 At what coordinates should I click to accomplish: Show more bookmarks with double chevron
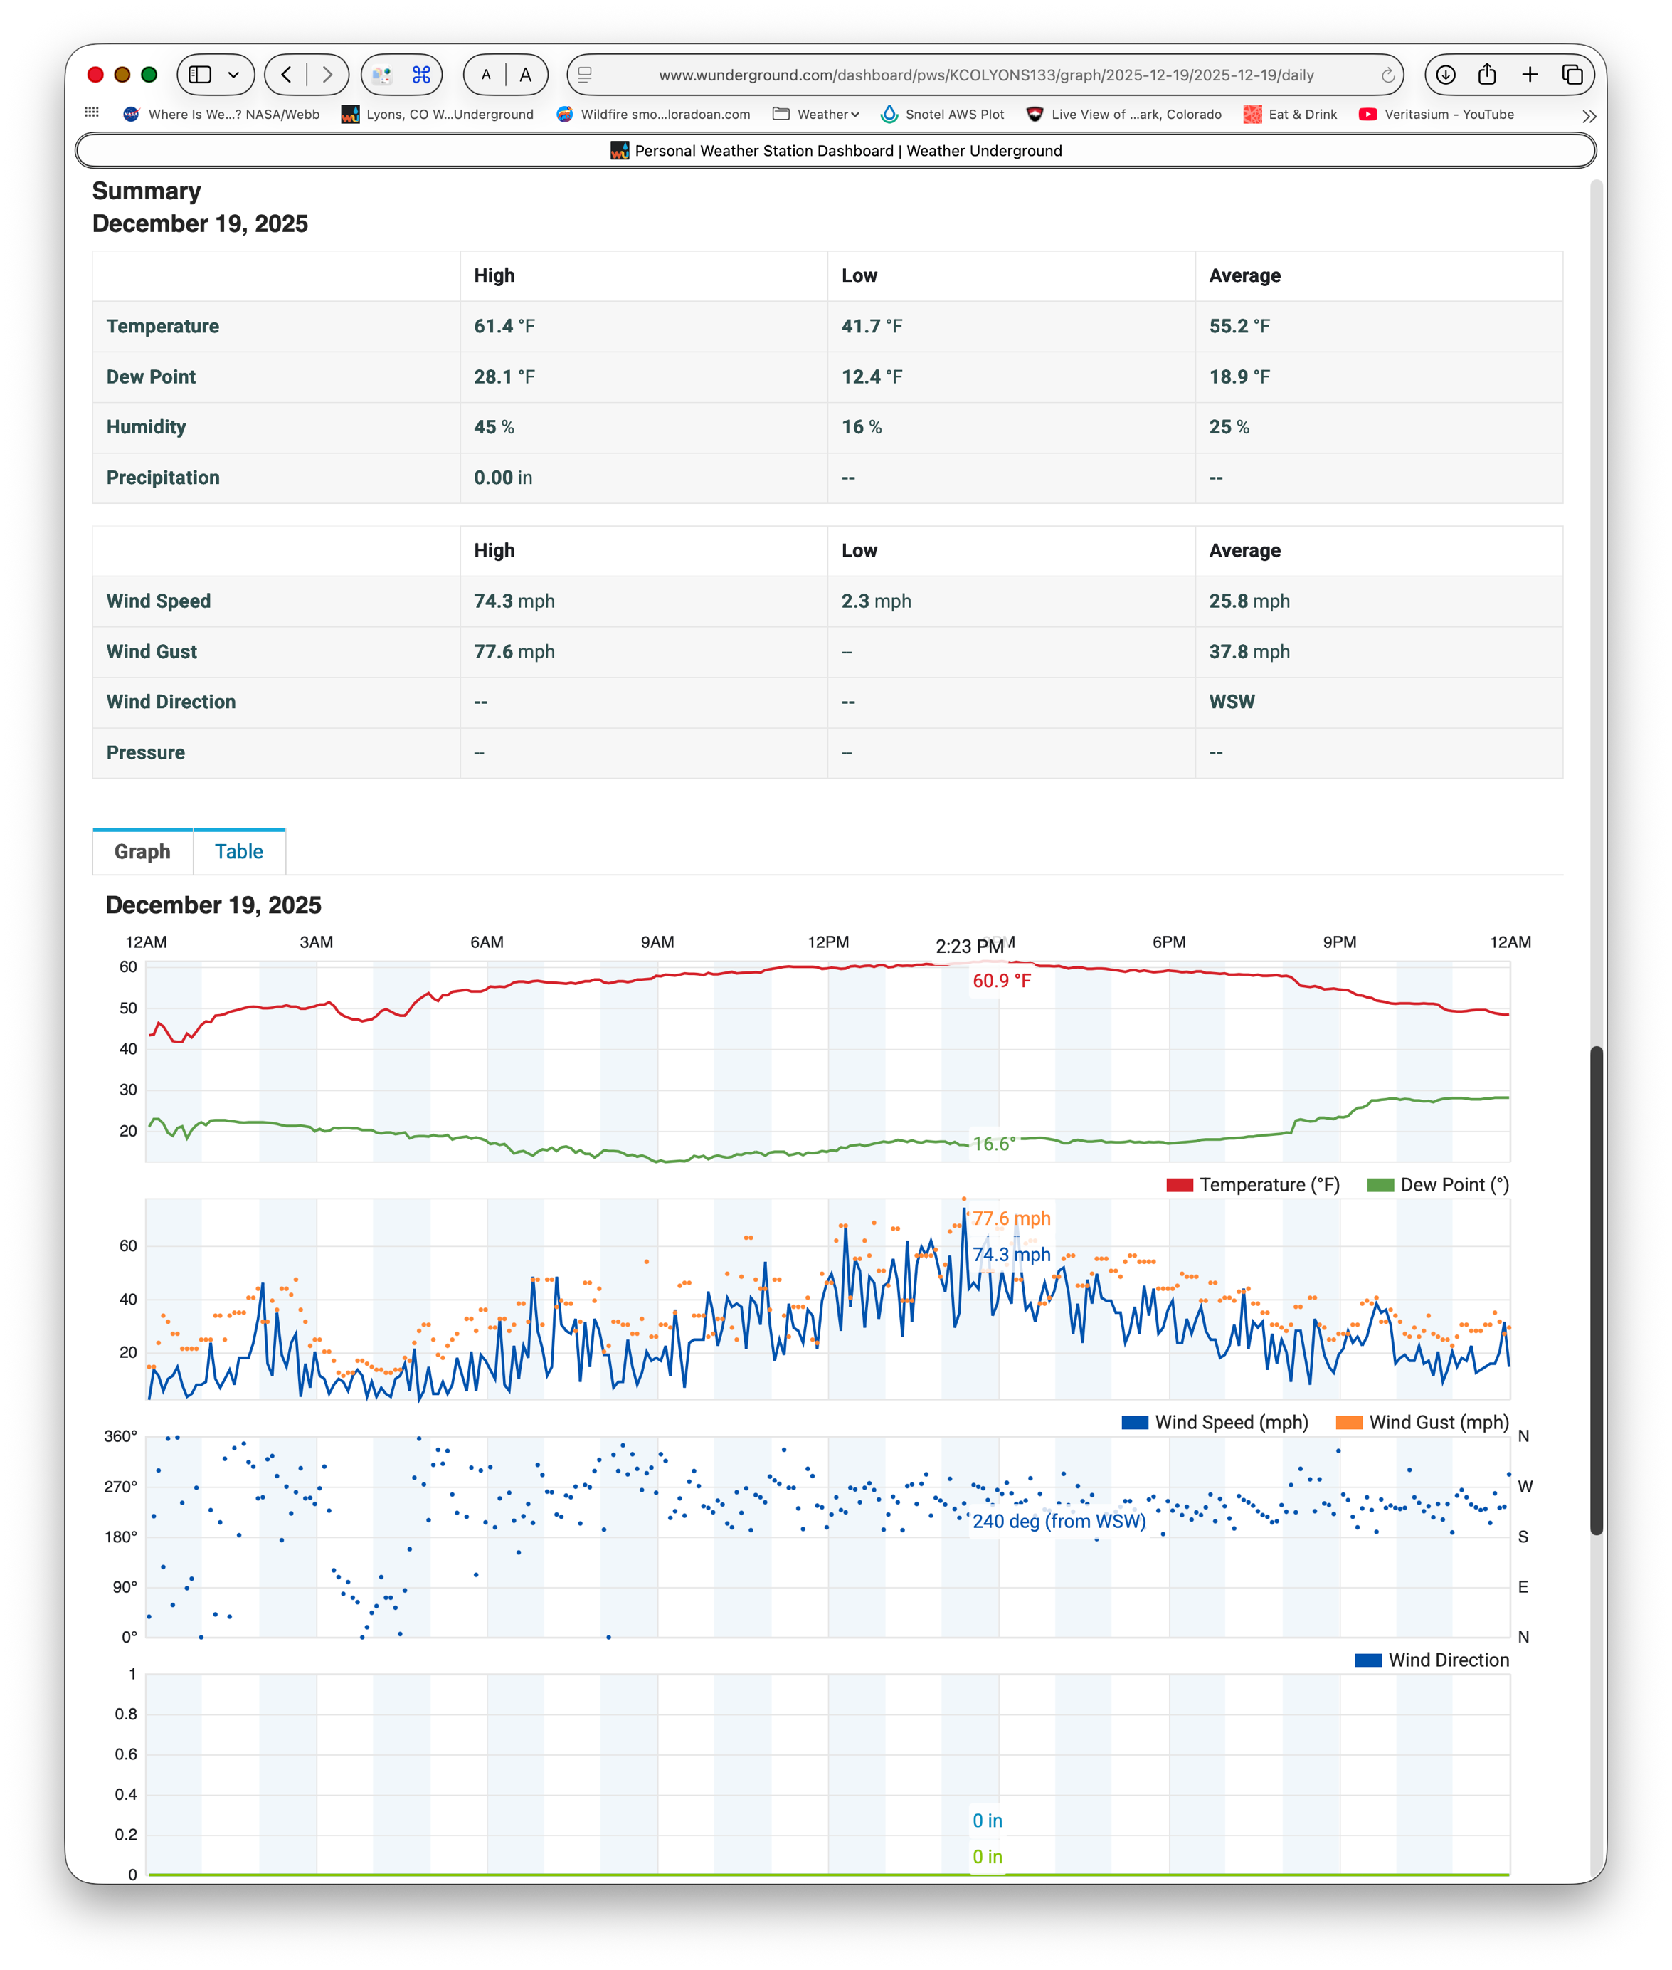1589,116
